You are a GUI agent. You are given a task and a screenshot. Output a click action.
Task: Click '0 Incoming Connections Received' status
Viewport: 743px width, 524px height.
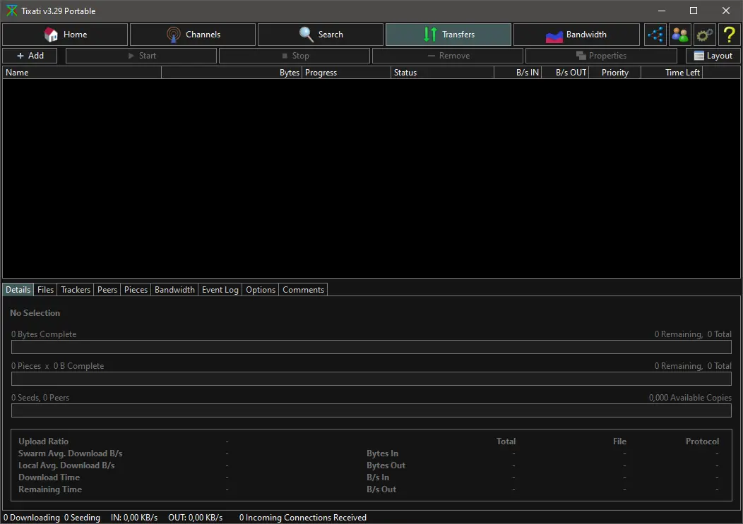(x=302, y=518)
